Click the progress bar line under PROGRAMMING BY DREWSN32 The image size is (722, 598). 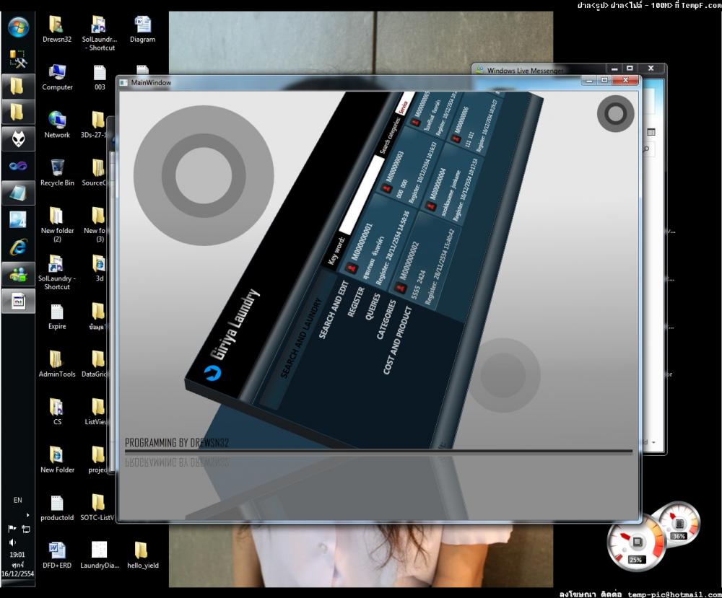[x=378, y=452]
